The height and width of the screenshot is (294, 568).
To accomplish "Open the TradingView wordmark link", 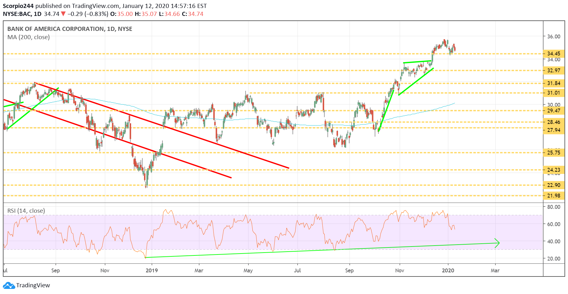I will 33,285.
